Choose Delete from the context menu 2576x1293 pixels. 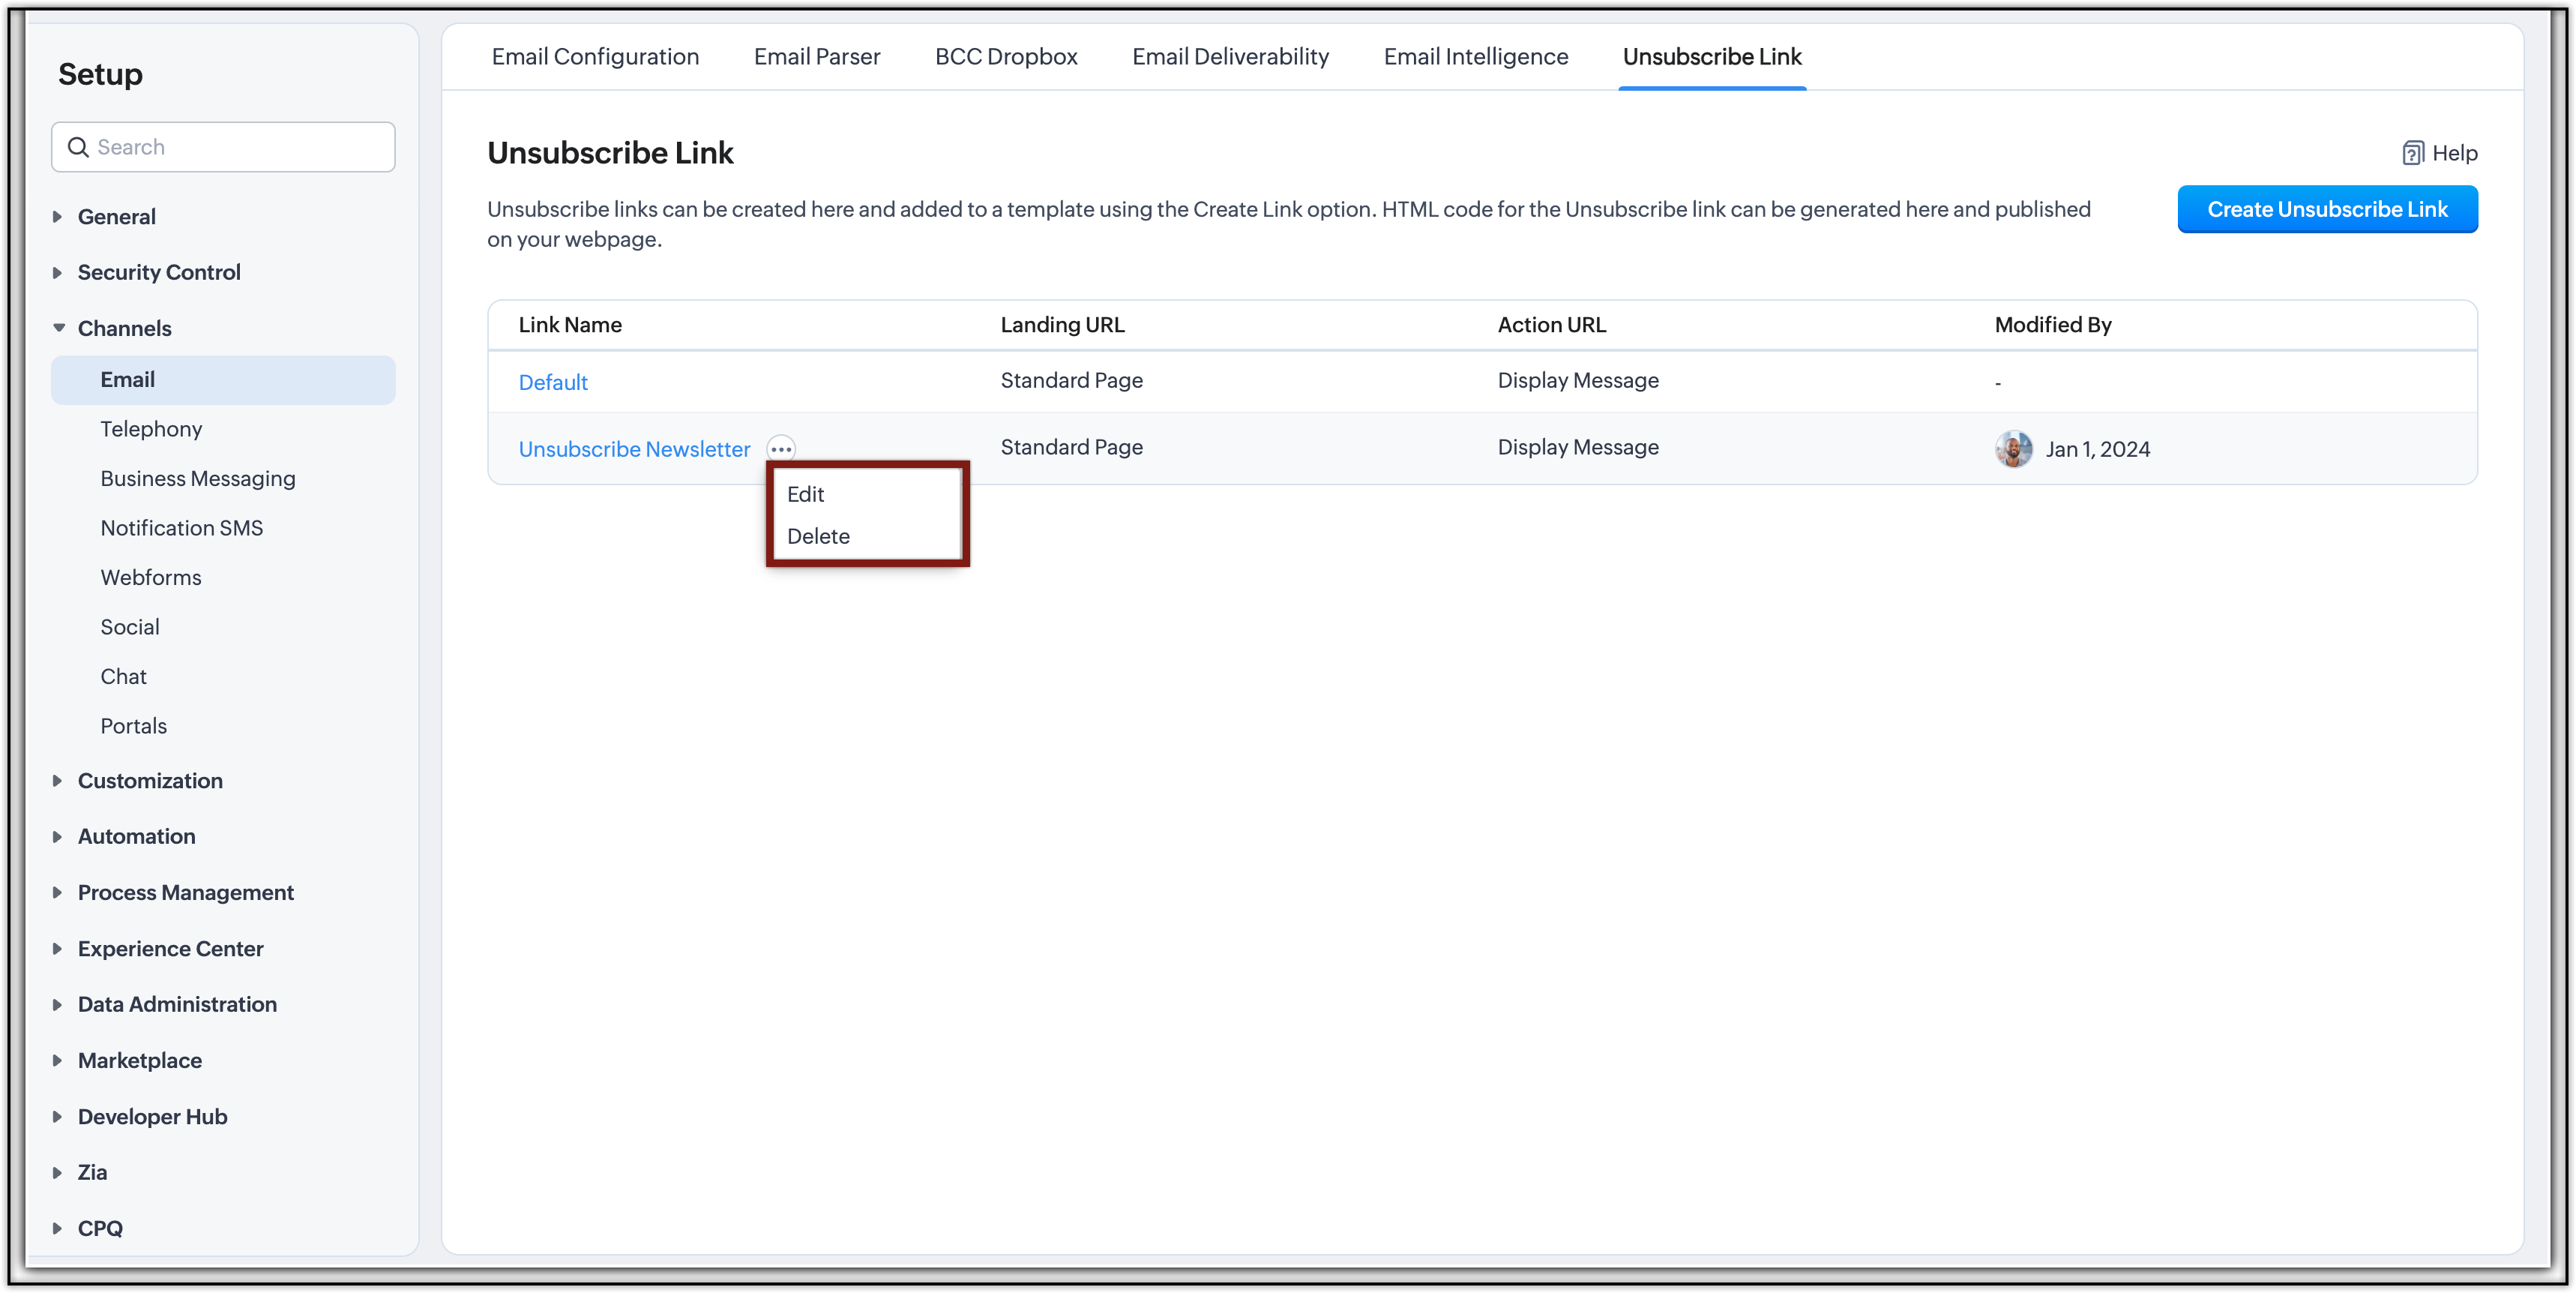[818, 536]
